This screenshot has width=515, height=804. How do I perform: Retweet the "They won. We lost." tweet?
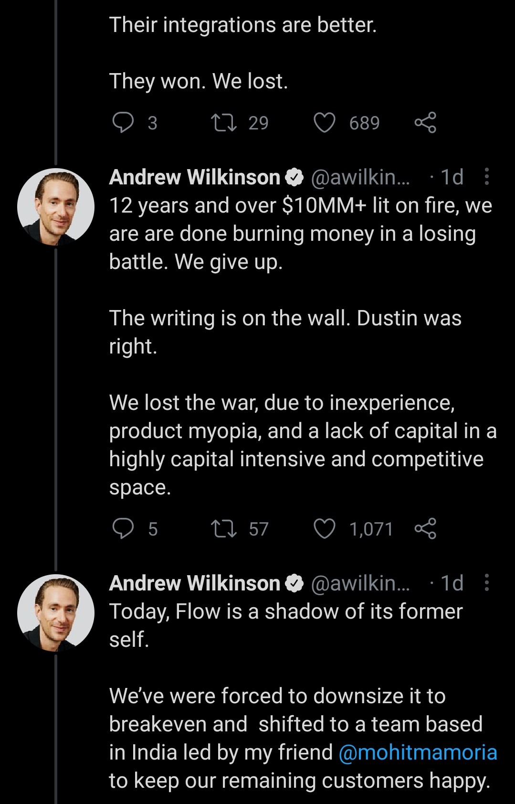coord(224,123)
